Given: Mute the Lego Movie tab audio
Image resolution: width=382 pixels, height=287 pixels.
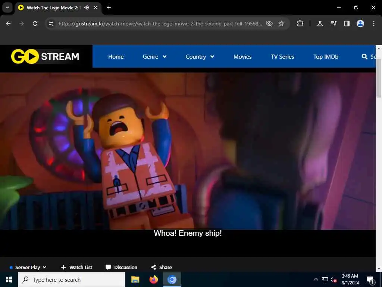Looking at the screenshot, I should (87, 7).
